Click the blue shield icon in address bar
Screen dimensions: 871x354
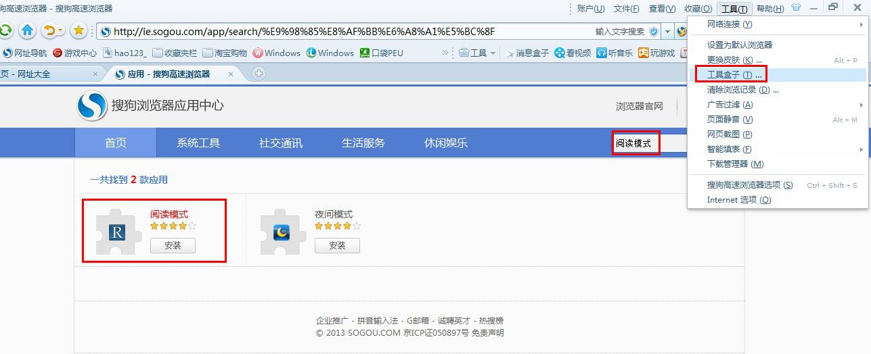coord(654,32)
